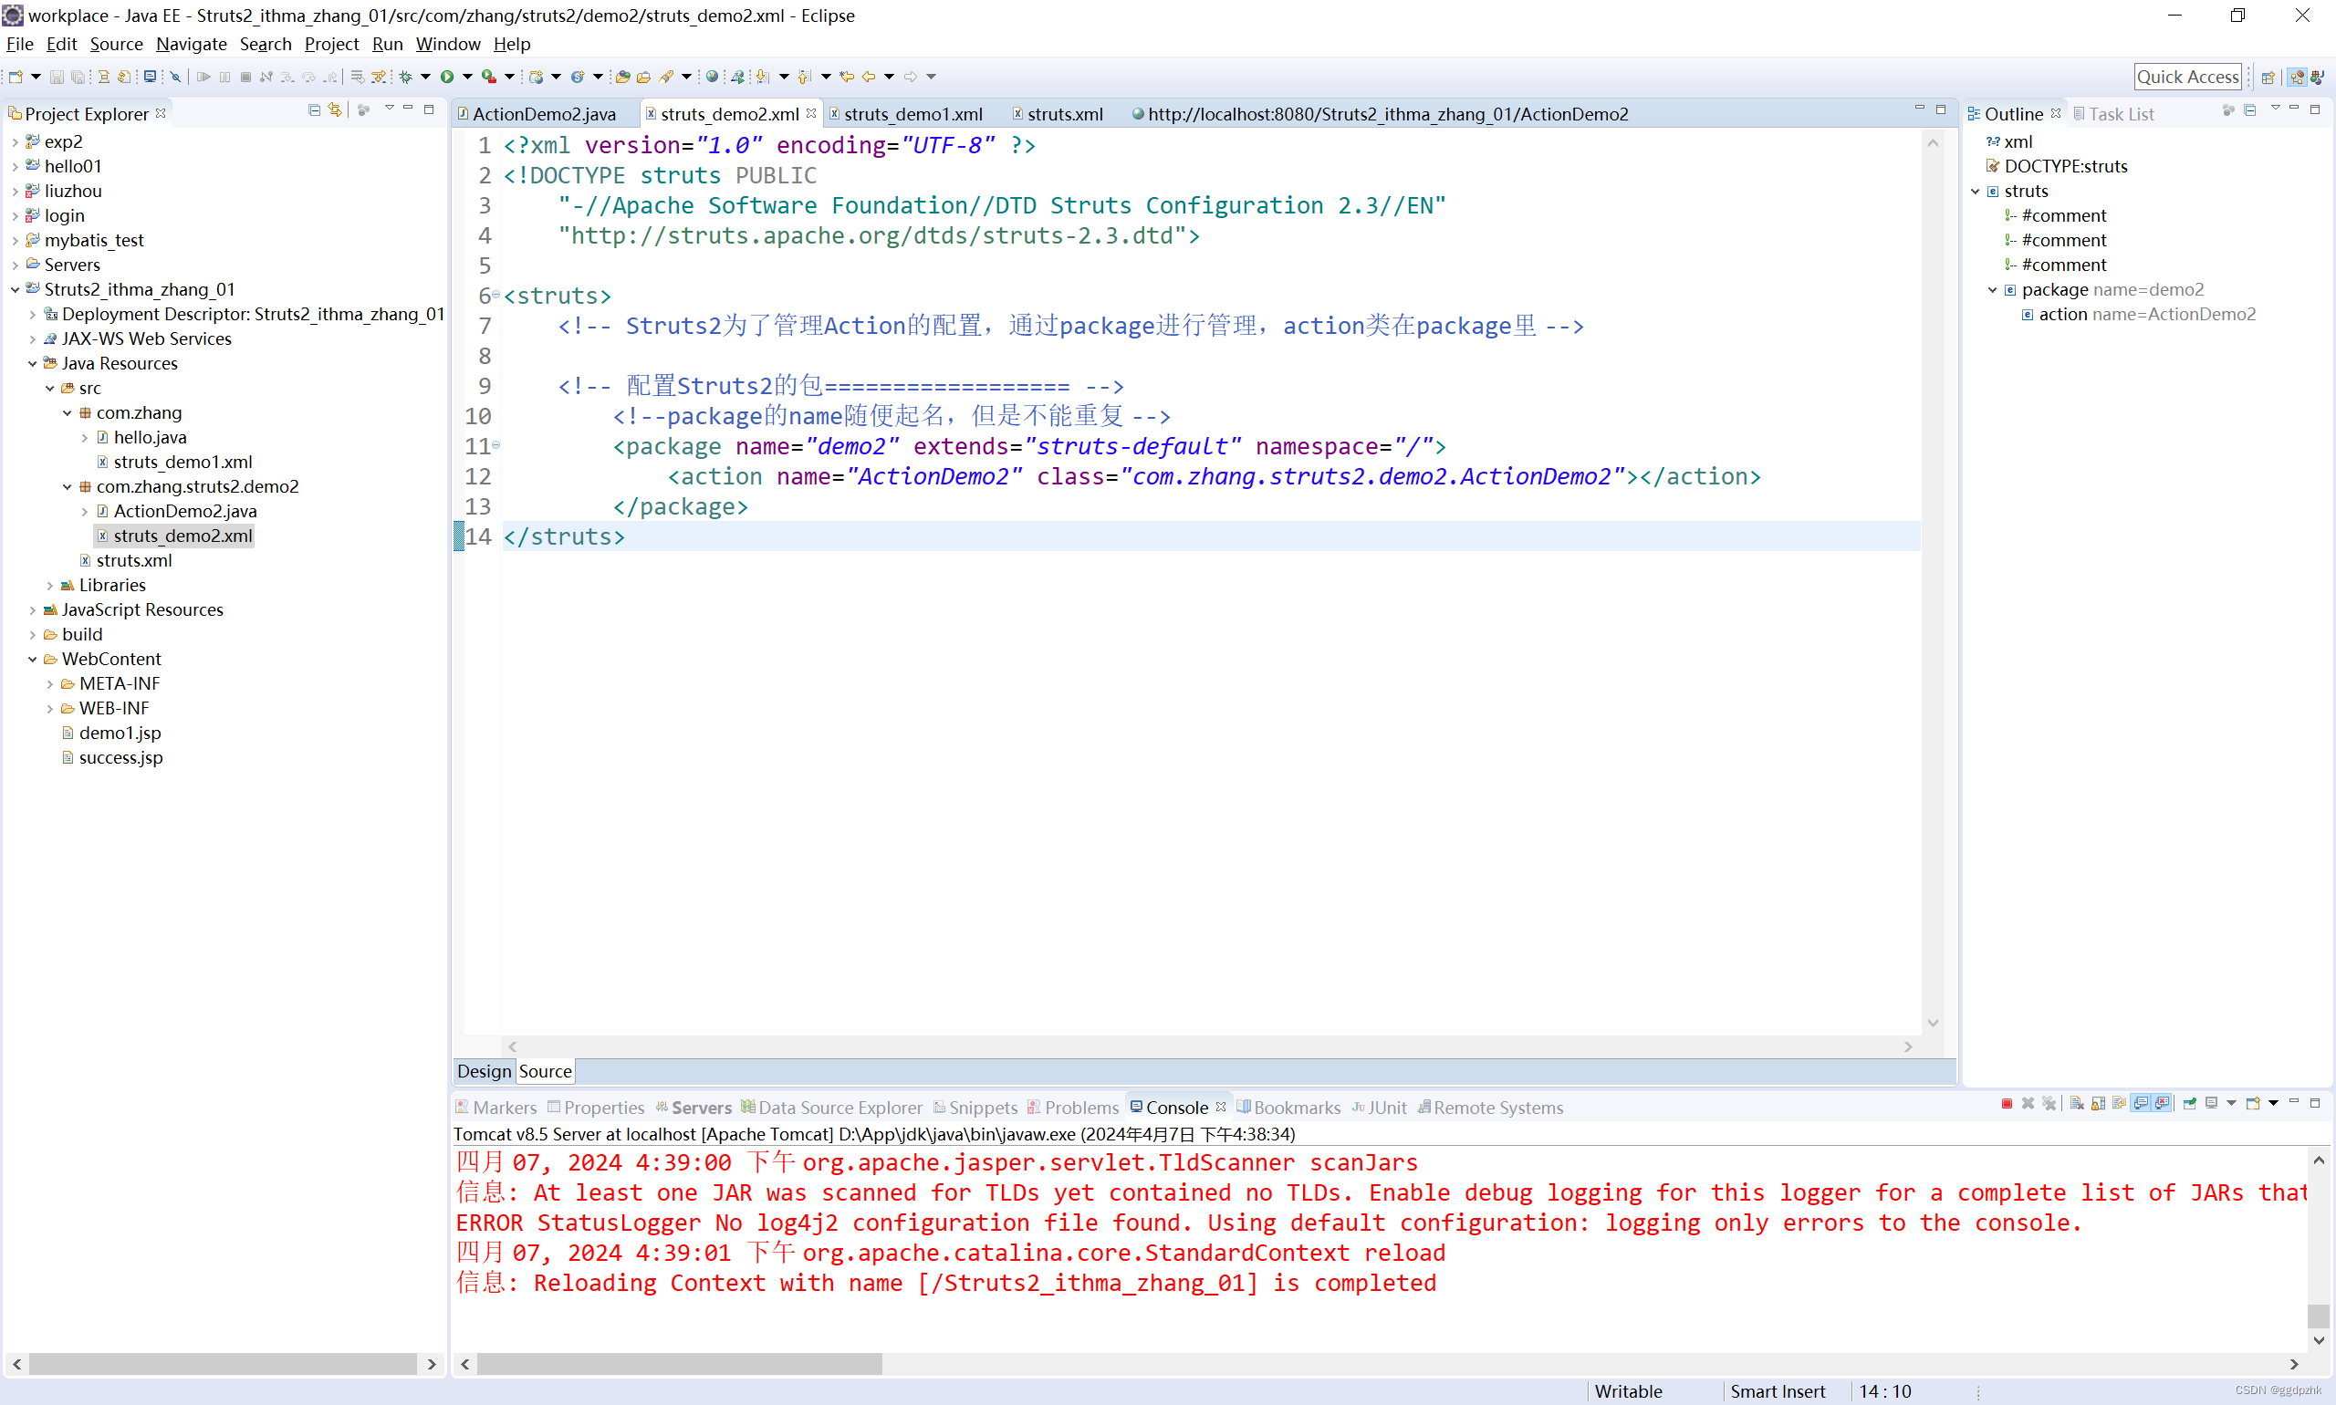Switch to struts.xml editor tab
2336x1405 pixels.
click(x=1057, y=114)
